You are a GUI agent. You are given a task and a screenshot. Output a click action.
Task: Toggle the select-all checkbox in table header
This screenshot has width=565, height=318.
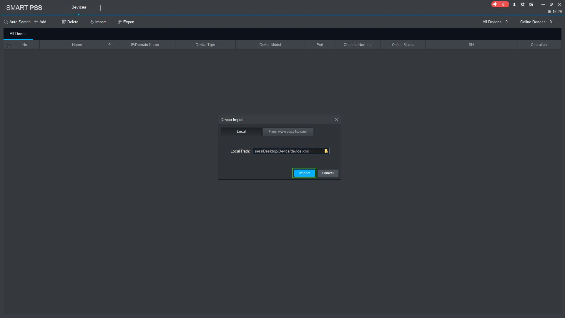click(x=9, y=46)
